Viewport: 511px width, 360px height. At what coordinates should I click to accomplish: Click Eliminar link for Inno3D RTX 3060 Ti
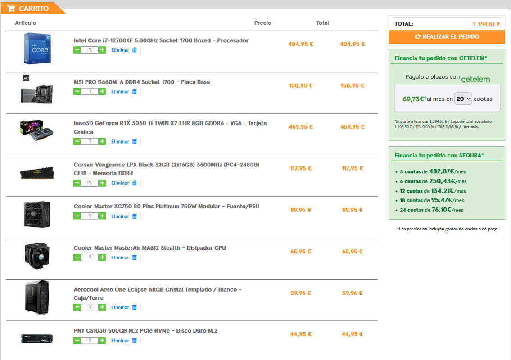[120, 141]
